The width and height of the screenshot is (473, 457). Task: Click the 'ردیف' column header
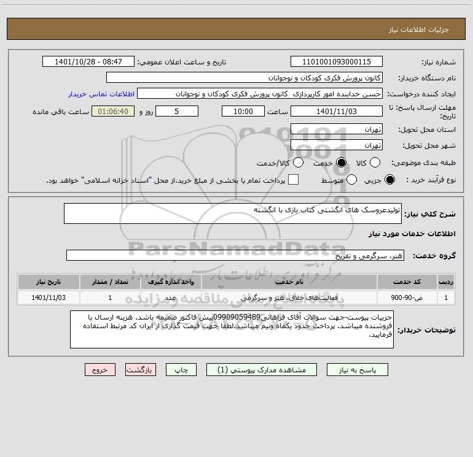(446, 282)
